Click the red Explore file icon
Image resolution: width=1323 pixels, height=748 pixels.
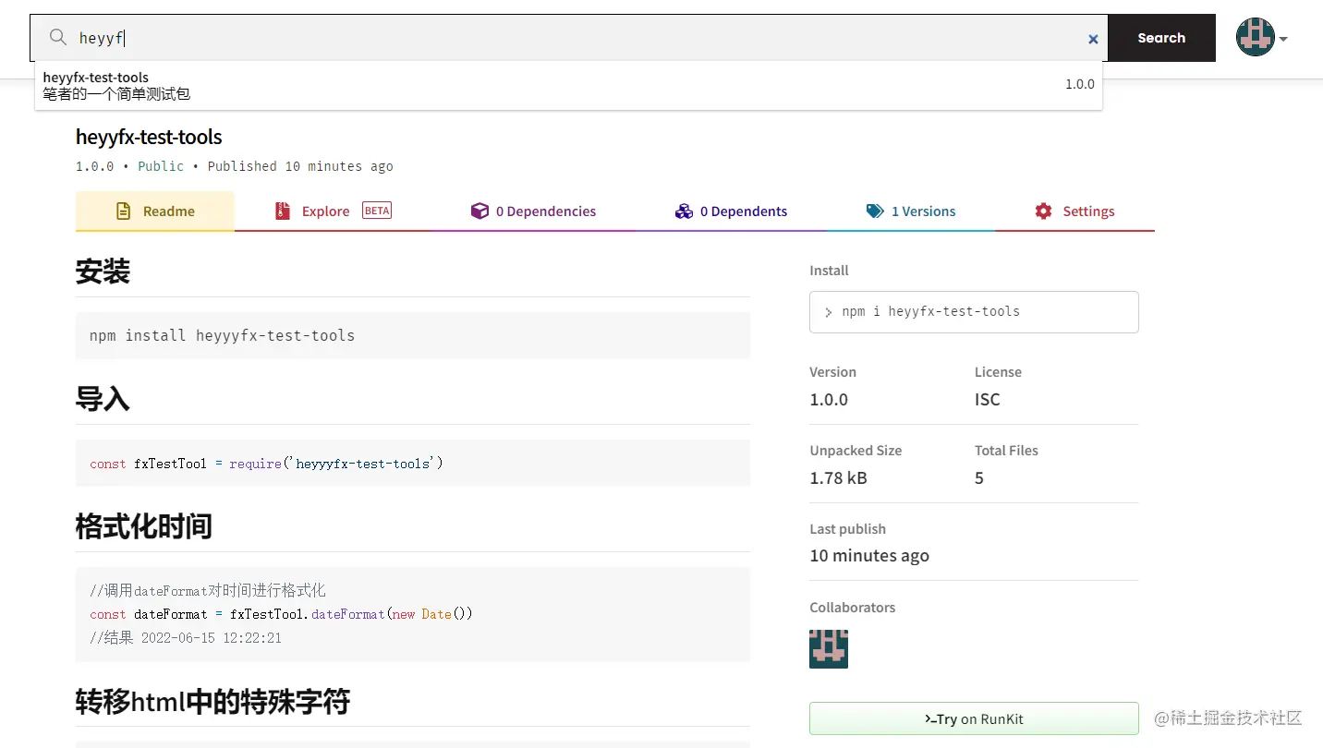(283, 211)
